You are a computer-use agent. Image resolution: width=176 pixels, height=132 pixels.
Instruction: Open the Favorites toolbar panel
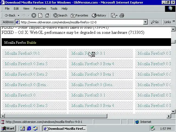coord(79,15)
